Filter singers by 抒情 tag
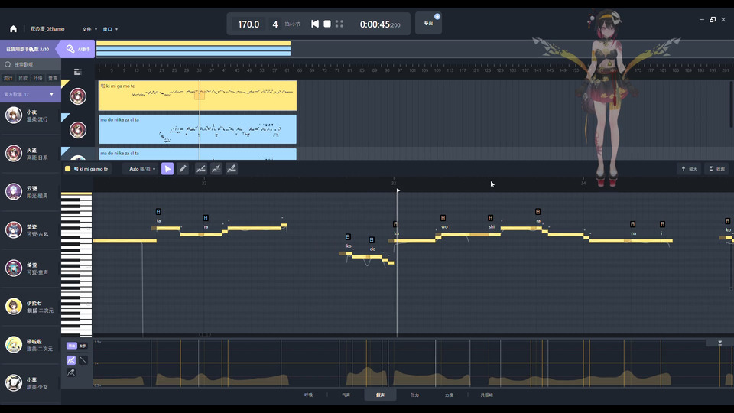734x413 pixels. (x=38, y=78)
